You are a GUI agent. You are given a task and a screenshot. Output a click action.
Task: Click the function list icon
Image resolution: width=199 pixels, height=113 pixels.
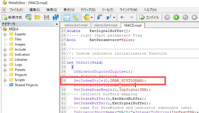pos(109,17)
